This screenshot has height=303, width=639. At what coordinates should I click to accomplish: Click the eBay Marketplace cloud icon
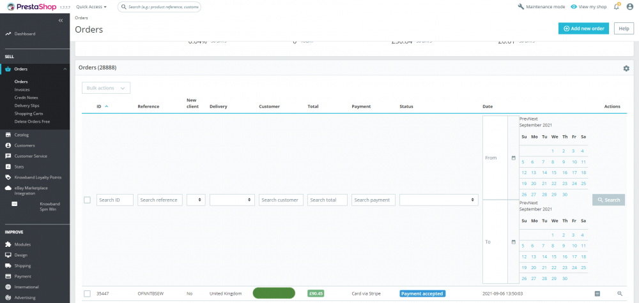click(8, 188)
